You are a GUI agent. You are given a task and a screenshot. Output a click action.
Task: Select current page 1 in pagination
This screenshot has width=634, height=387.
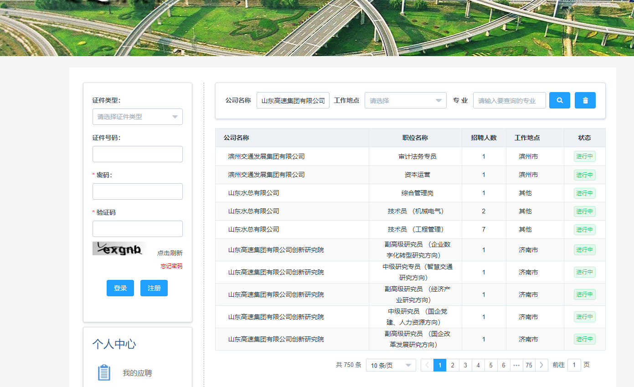tap(440, 365)
